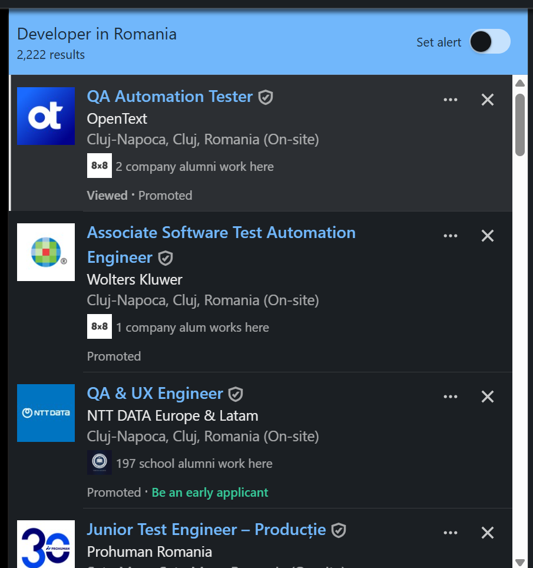Dismiss the QA & UX Engineer job
The width and height of the screenshot is (533, 568).
point(488,397)
